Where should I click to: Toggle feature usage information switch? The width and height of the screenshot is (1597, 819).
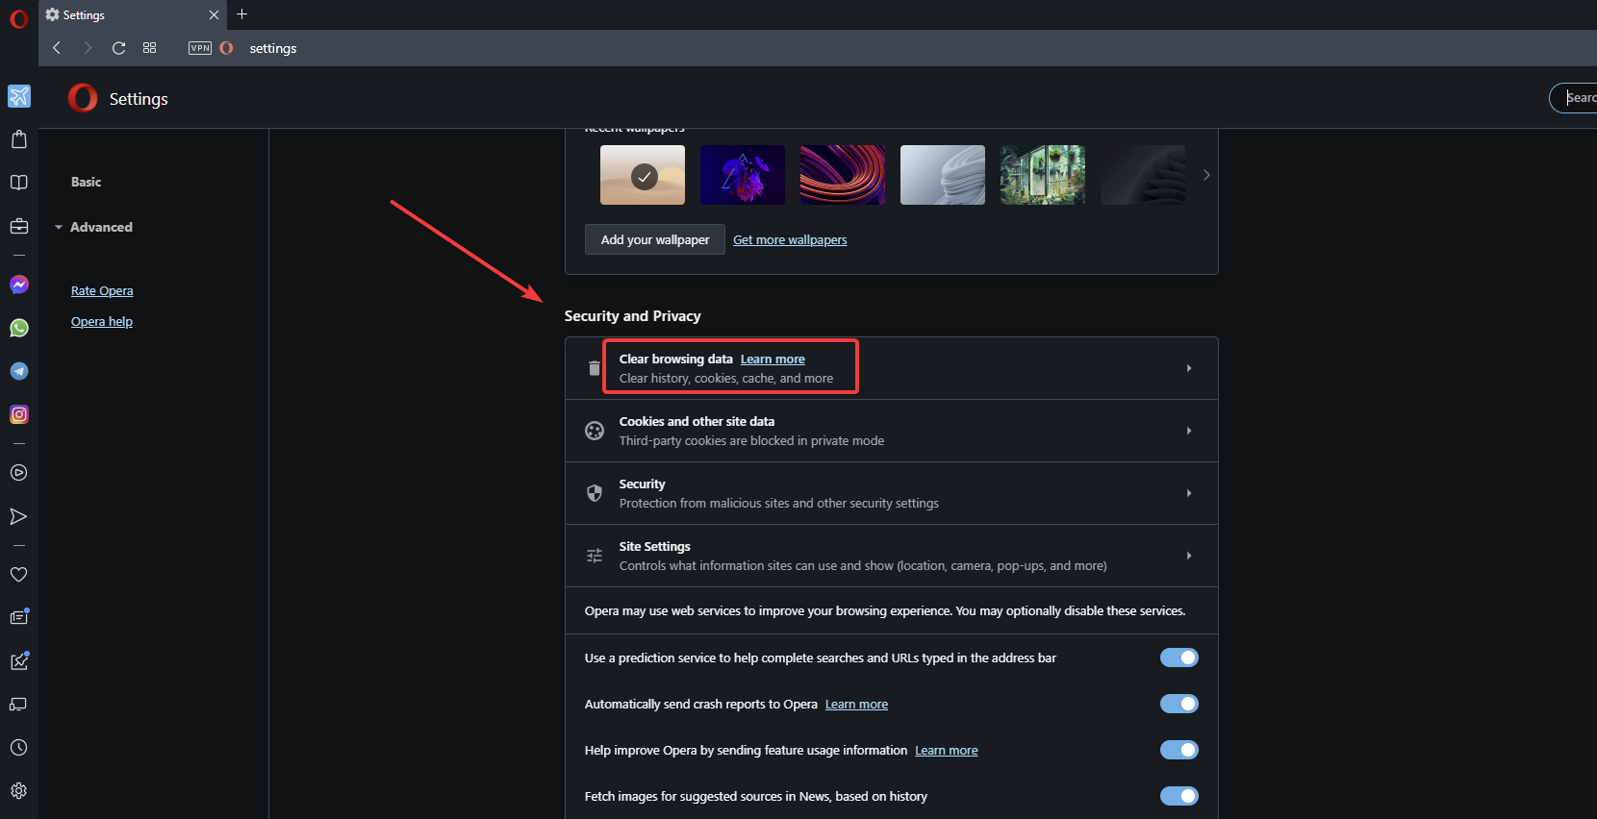tap(1179, 750)
